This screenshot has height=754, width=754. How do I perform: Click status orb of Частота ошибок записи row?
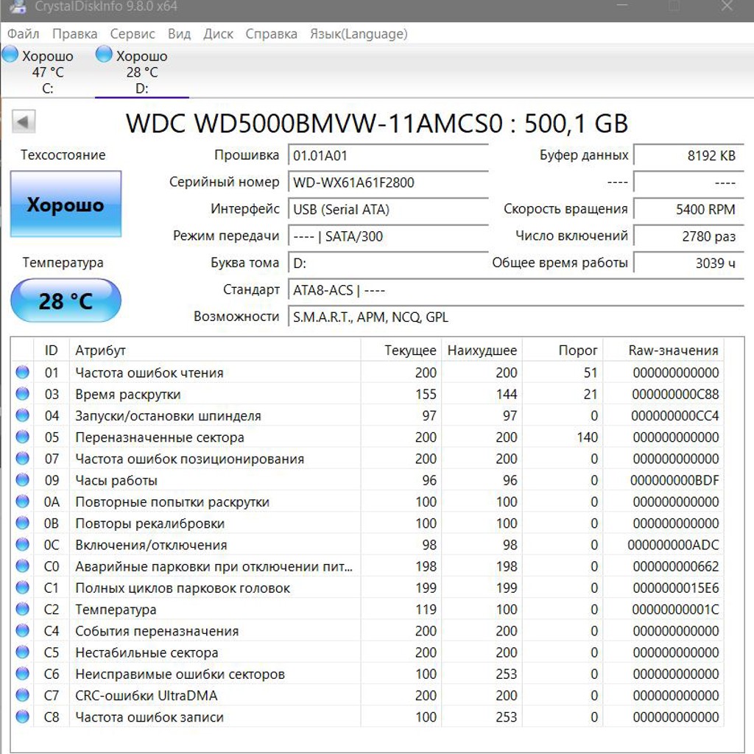[23, 716]
